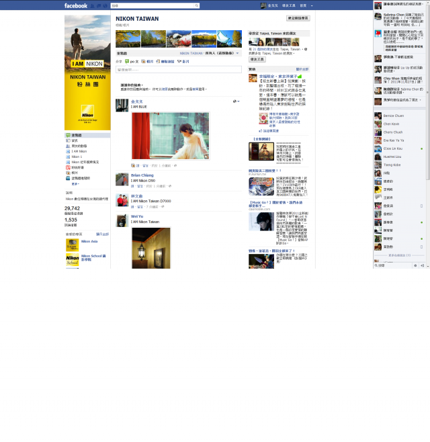Select the video share option
Screen dimensions: 430x442
pyautogui.click(x=183, y=61)
